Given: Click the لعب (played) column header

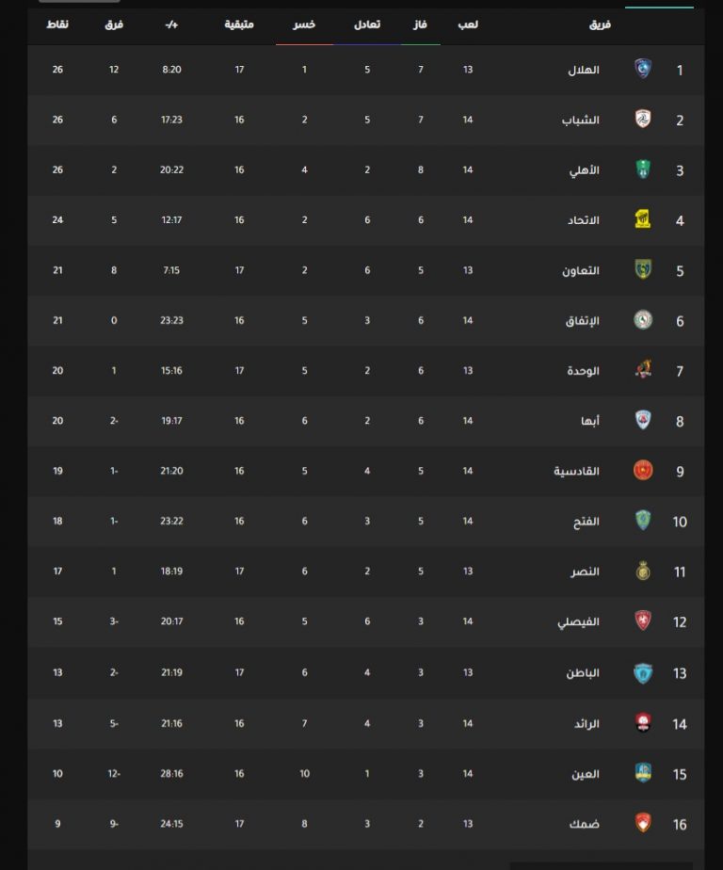Looking at the screenshot, I should [x=468, y=24].
